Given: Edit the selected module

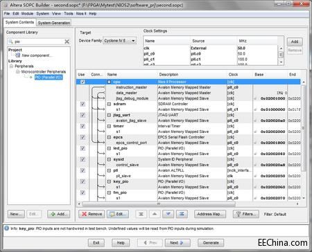Looking at the screenshot, I should click(118, 214).
